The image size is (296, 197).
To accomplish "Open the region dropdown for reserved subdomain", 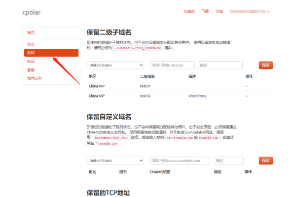I will tap(115, 65).
